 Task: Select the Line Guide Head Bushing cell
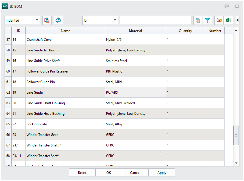[65, 114]
